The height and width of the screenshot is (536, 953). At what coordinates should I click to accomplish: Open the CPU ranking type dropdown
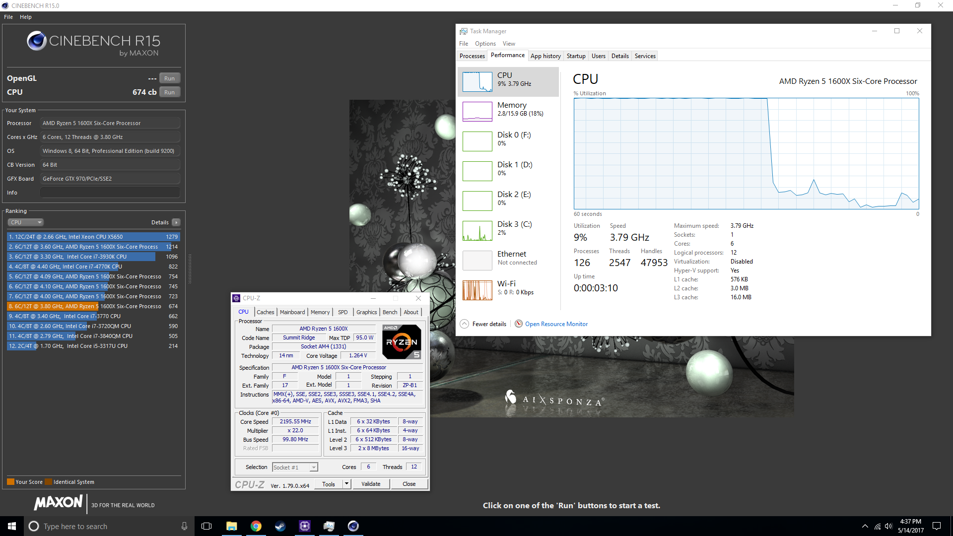pos(26,222)
